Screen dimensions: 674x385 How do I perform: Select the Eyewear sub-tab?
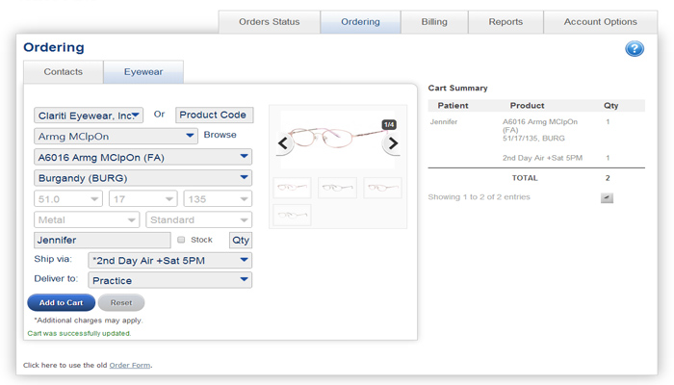coord(143,72)
